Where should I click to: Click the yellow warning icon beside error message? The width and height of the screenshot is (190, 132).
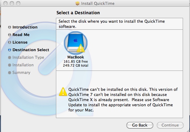(63, 92)
